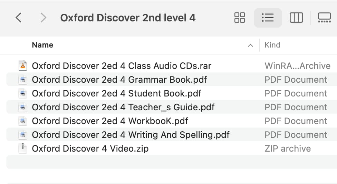Click the WinRA...Archive kind of the rar file
The height and width of the screenshot is (184, 337).
coord(297,66)
